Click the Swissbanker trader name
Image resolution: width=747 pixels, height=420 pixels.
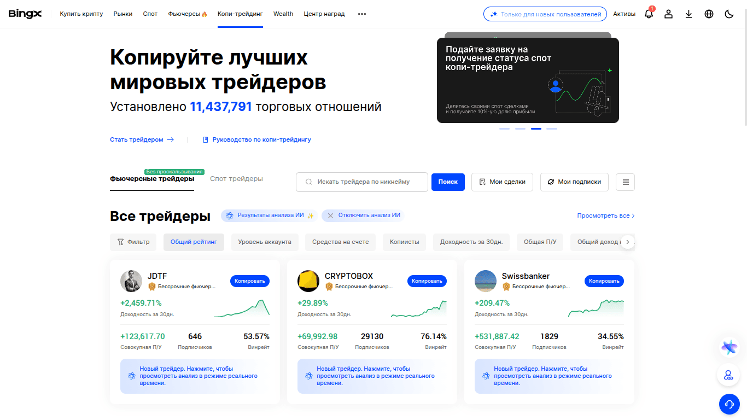pyautogui.click(x=526, y=276)
